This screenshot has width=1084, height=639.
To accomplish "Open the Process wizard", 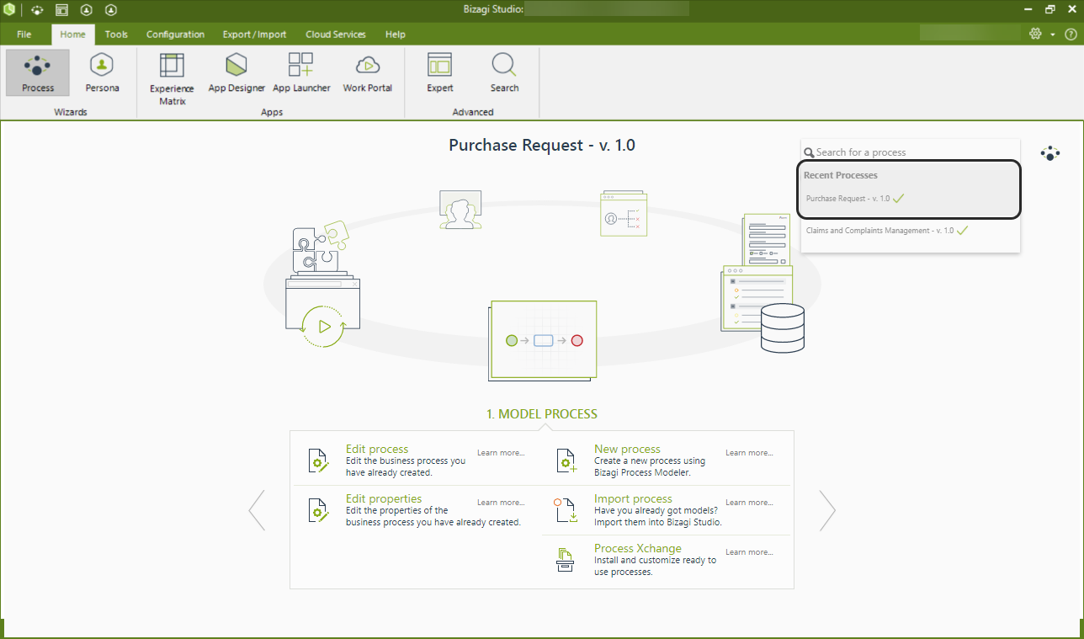I will tap(38, 73).
